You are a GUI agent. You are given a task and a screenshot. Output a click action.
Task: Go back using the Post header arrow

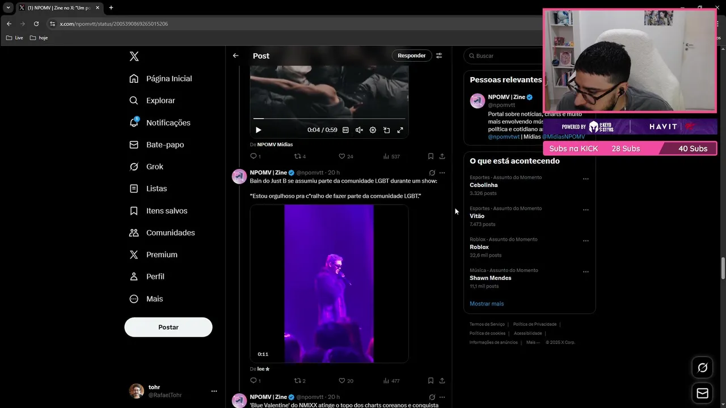pyautogui.click(x=236, y=56)
